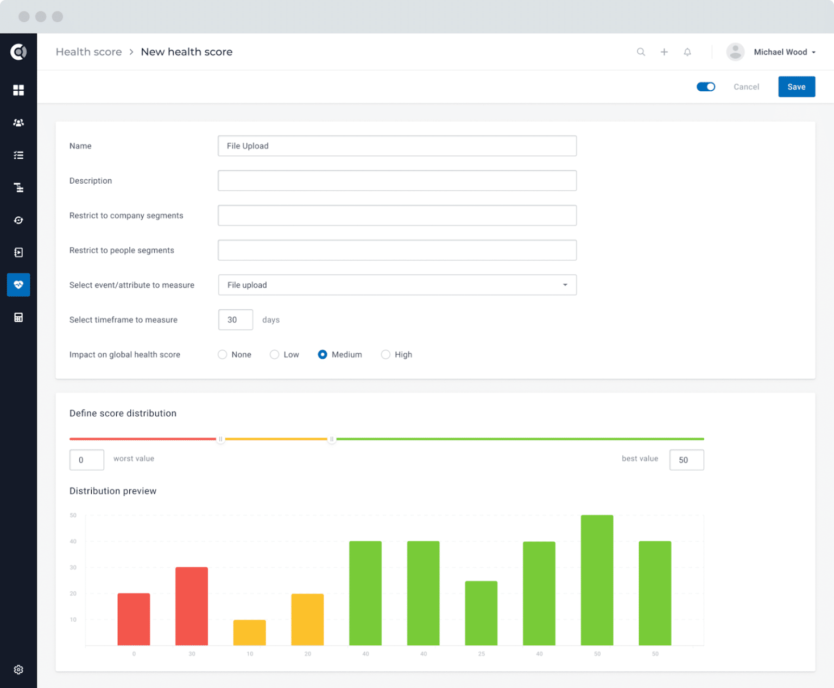Click the hierarchy/org chart sidebar icon
The image size is (834, 688).
tap(18, 187)
